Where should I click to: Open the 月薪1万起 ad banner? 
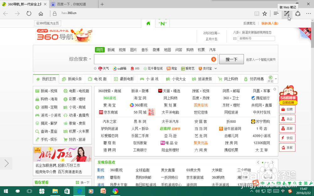pyautogui.click(x=62, y=154)
